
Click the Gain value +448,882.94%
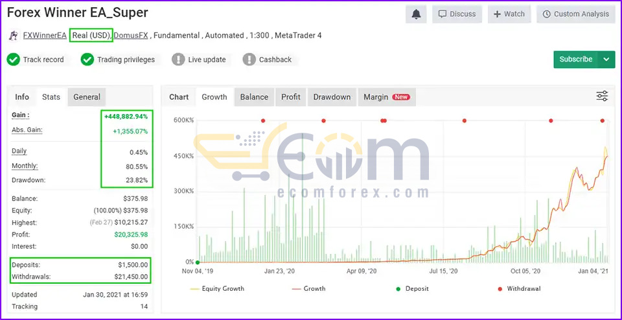126,117
